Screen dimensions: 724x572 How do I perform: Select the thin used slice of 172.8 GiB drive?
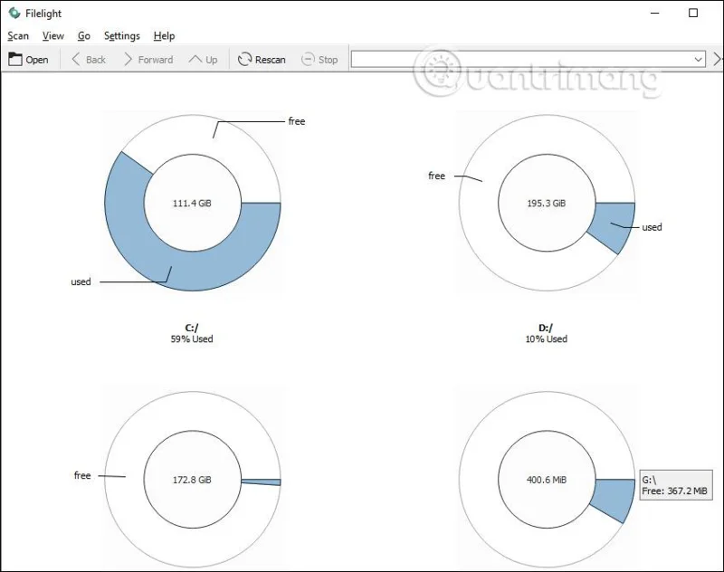(x=263, y=482)
